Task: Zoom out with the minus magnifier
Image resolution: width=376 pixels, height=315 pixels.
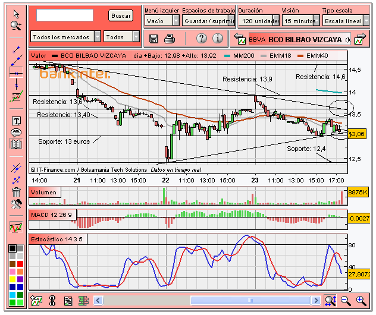Action: point(346,301)
